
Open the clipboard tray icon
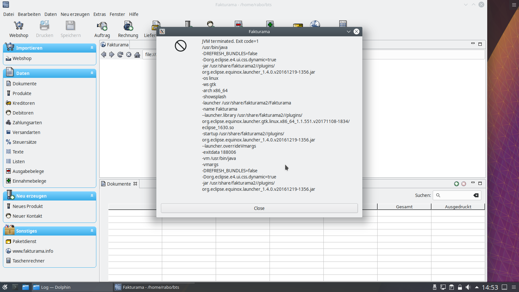(x=452, y=287)
